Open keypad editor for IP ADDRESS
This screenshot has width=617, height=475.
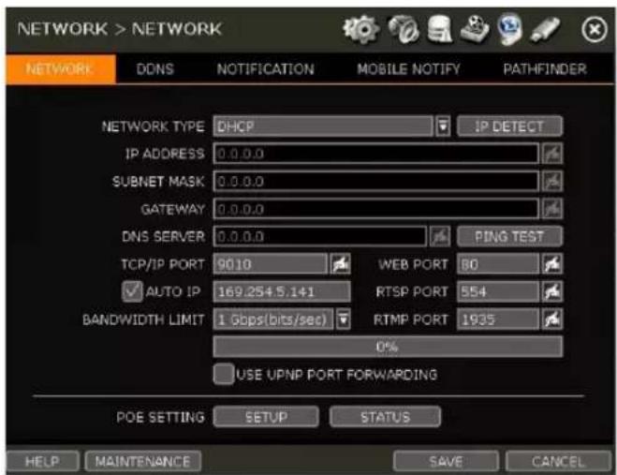tap(552, 154)
